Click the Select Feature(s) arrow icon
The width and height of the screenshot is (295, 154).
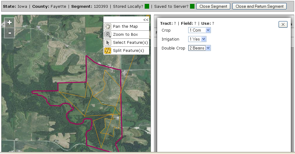[x=108, y=43]
